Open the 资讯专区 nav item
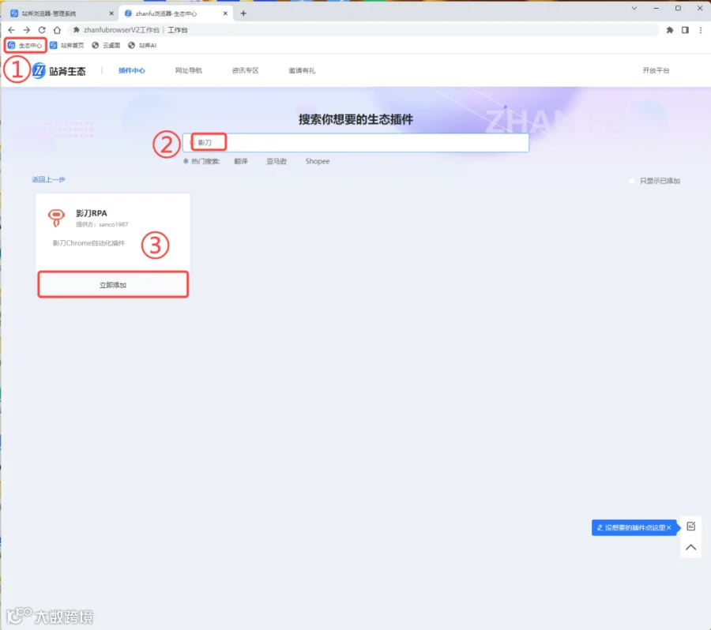This screenshot has height=630, width=711. 246,70
